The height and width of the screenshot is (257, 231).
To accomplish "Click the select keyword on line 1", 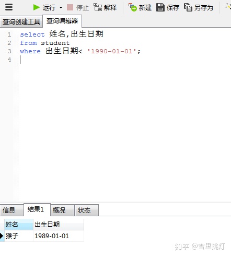I will point(32,34).
